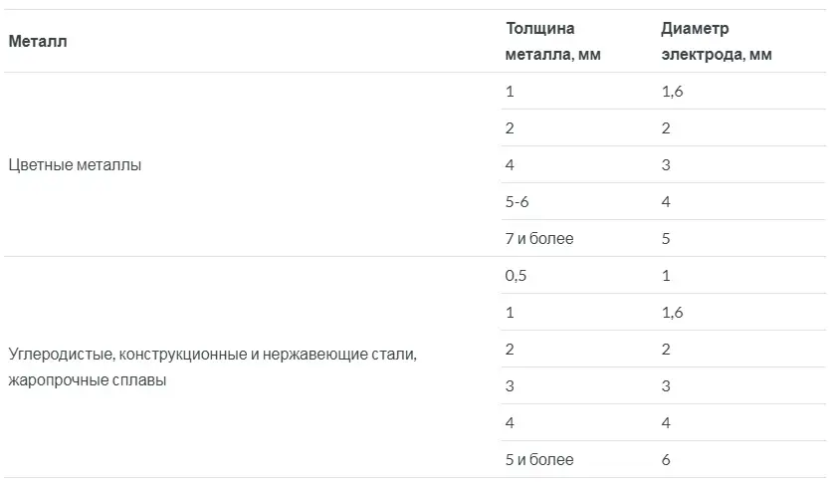The image size is (834, 487).
Task: Select electrode diameter "6" cell
Action: (666, 460)
